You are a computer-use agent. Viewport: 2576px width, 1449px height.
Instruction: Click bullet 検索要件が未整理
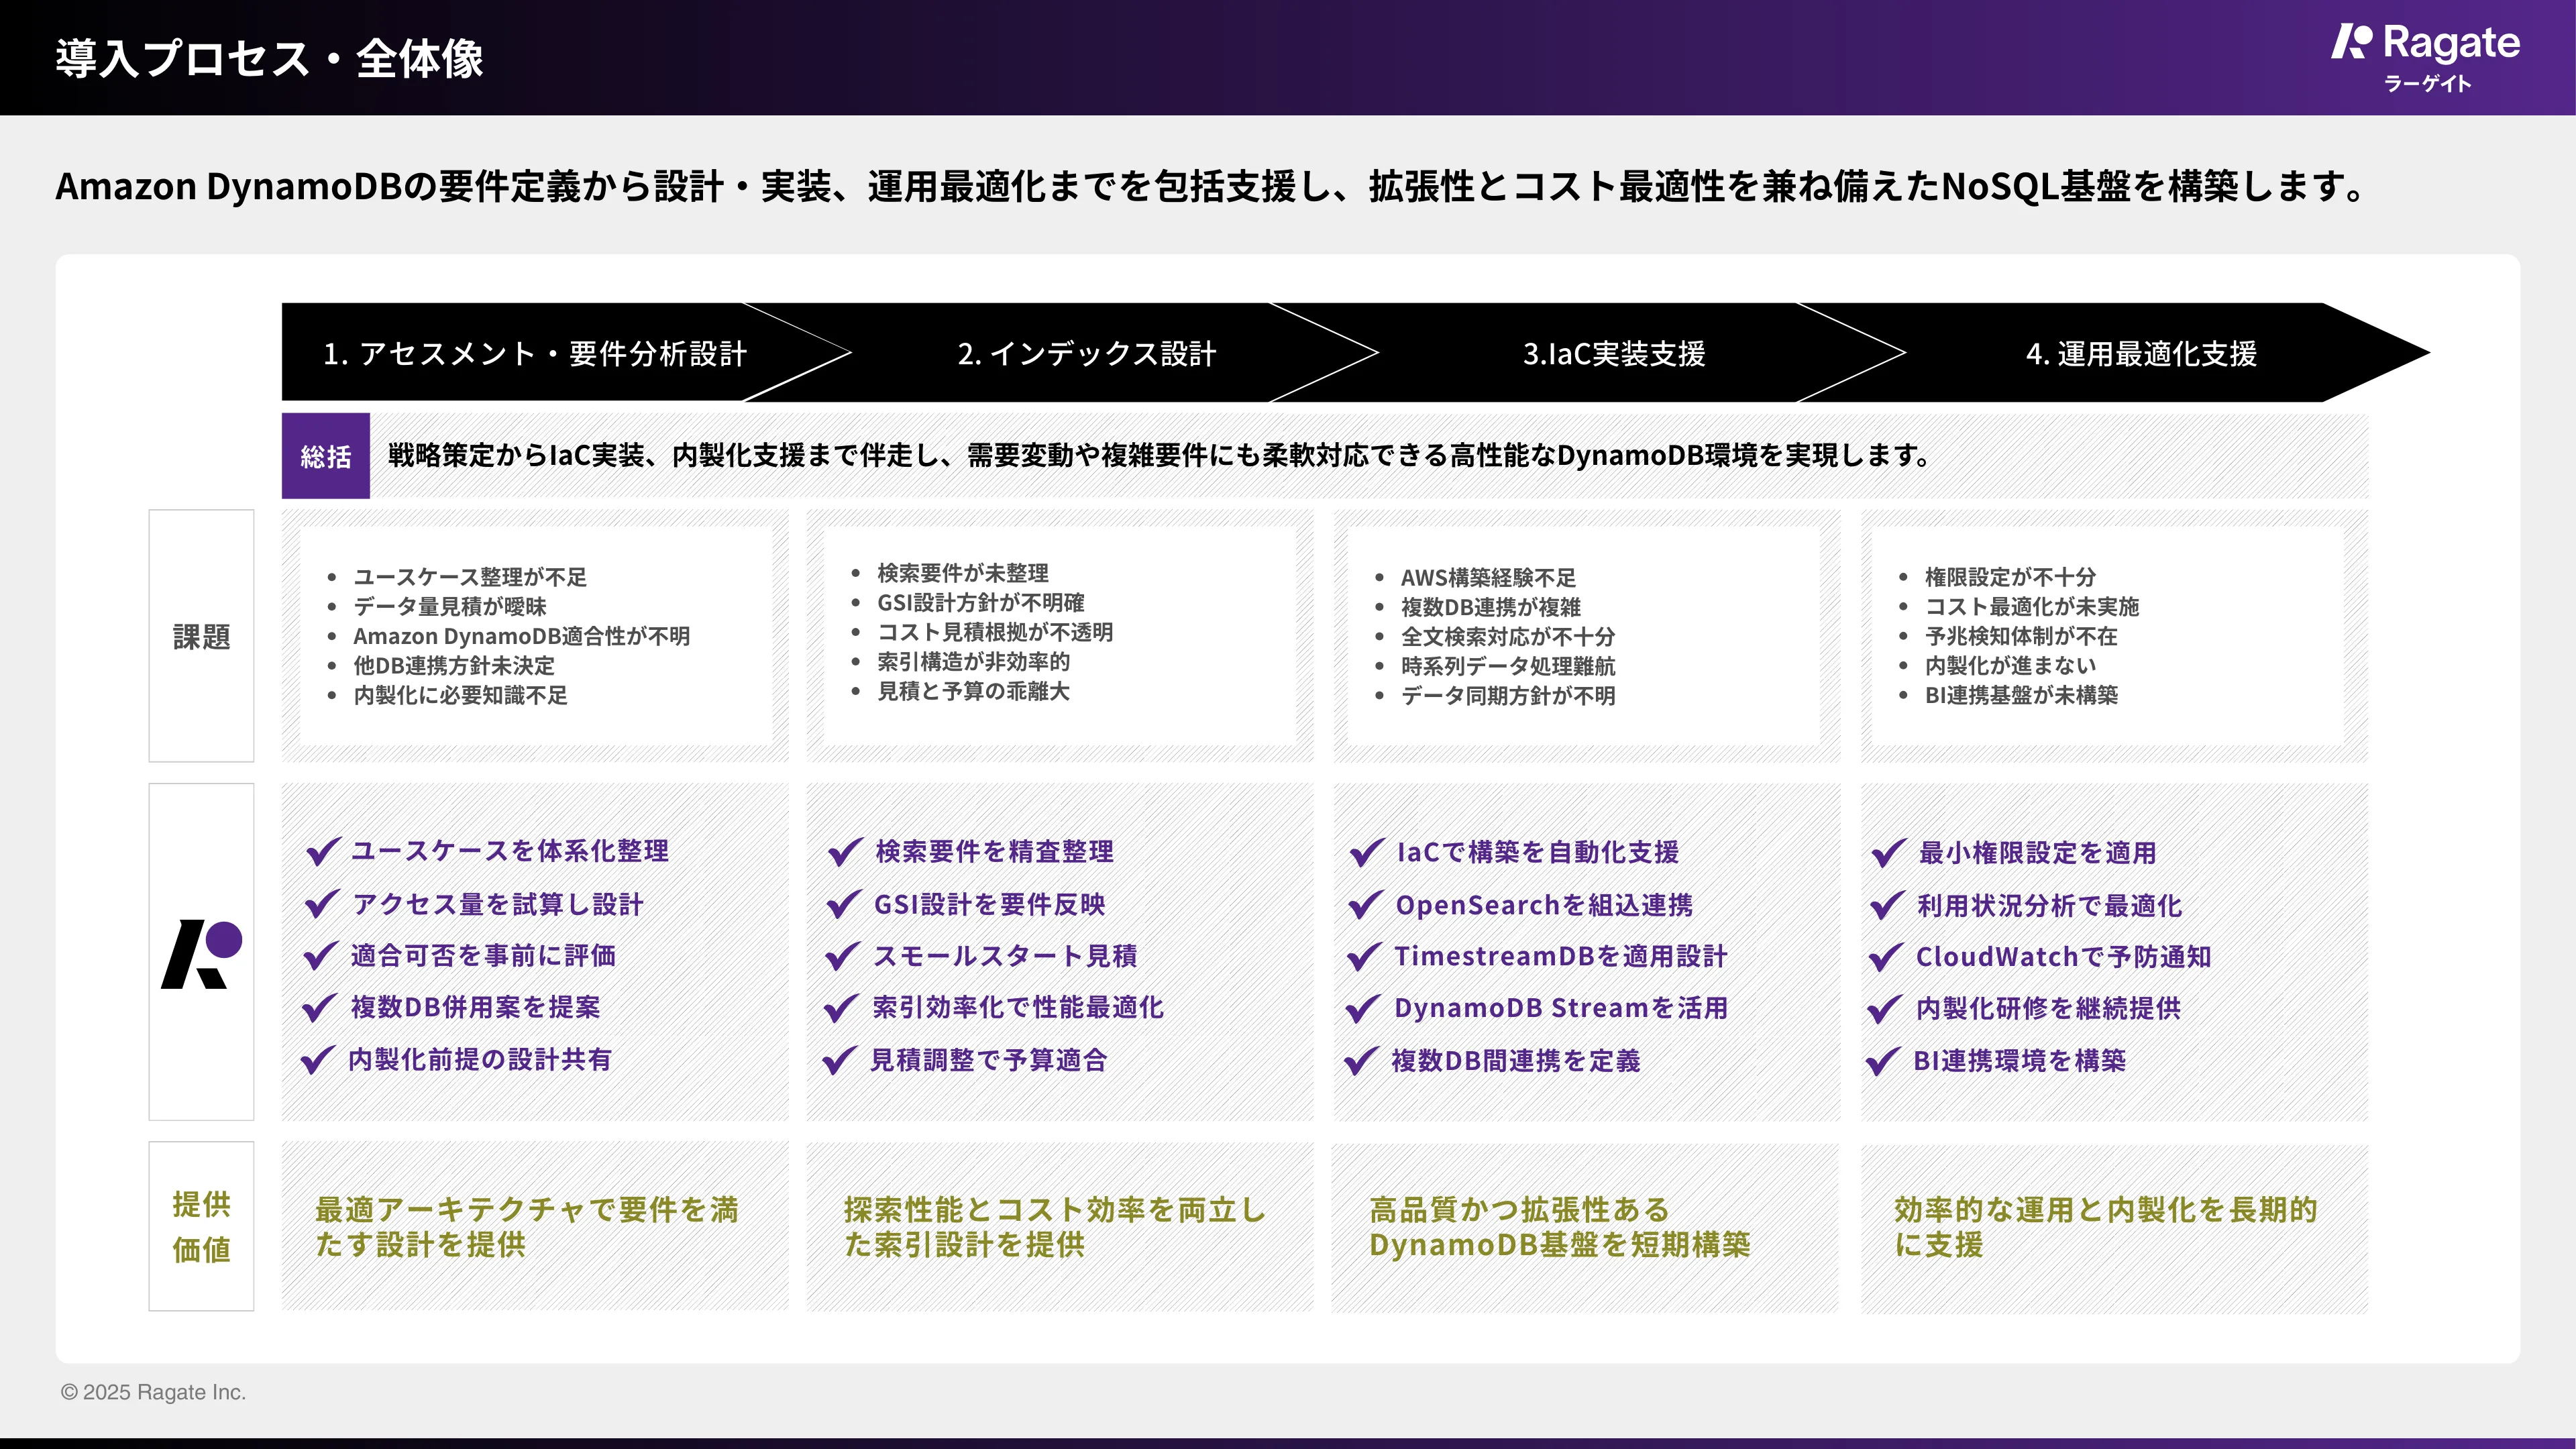coord(963,573)
